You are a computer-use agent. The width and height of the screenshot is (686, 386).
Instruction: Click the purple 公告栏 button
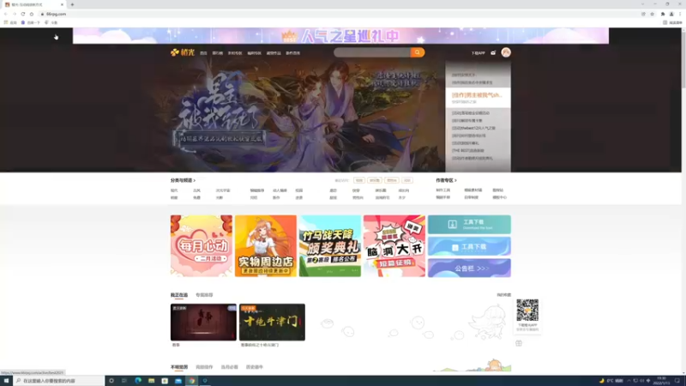tap(469, 268)
